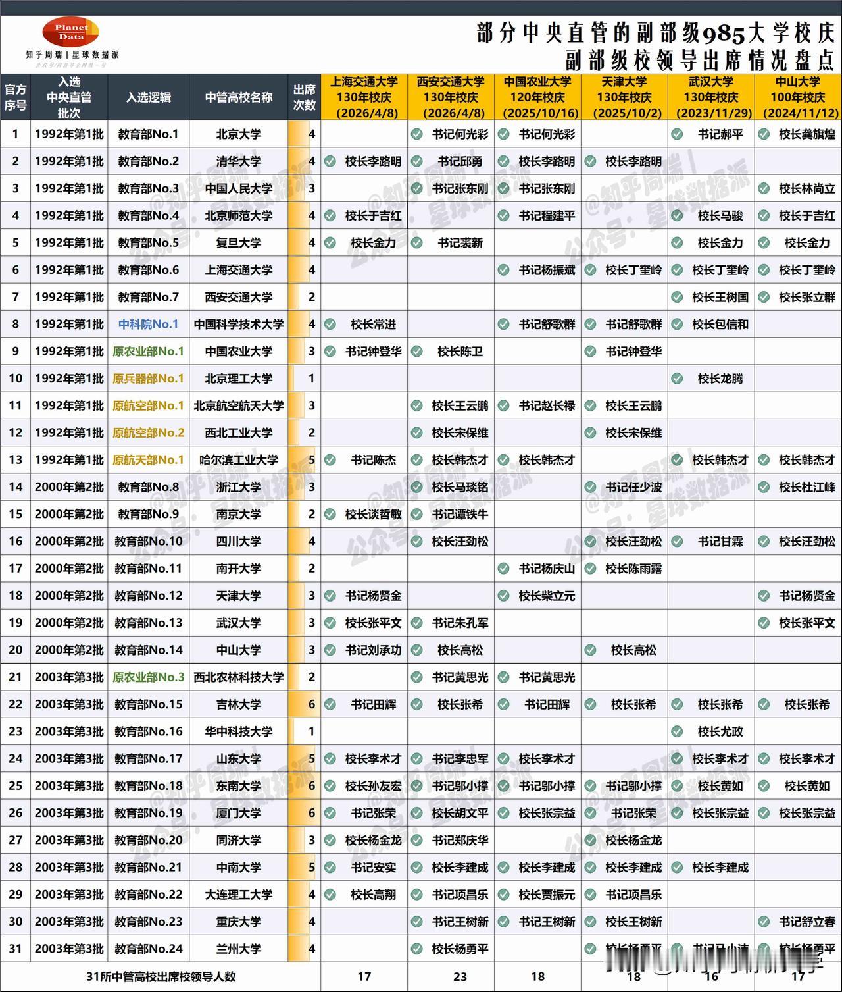This screenshot has width=842, height=992.
Task: Select the 入选逻辑 column header
Action: (149, 97)
